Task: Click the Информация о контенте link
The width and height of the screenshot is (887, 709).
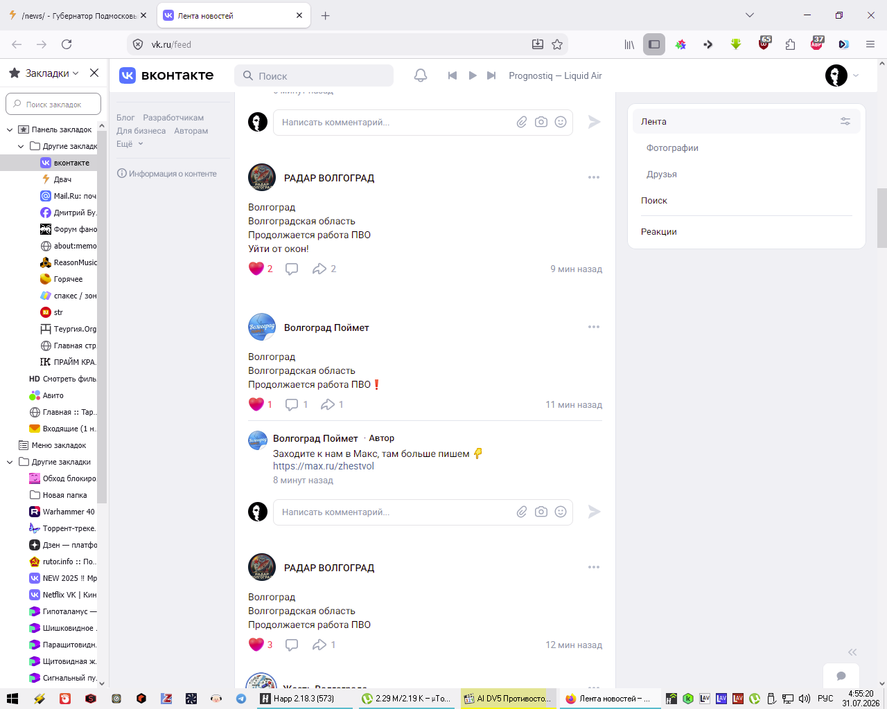Action: [167, 174]
